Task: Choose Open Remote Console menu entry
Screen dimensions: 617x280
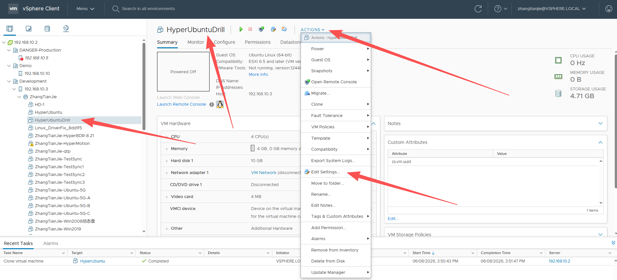Action: [x=336, y=82]
